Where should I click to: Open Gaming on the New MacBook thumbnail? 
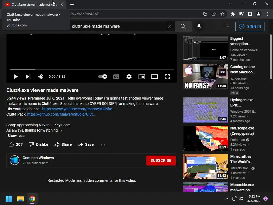point(206,77)
